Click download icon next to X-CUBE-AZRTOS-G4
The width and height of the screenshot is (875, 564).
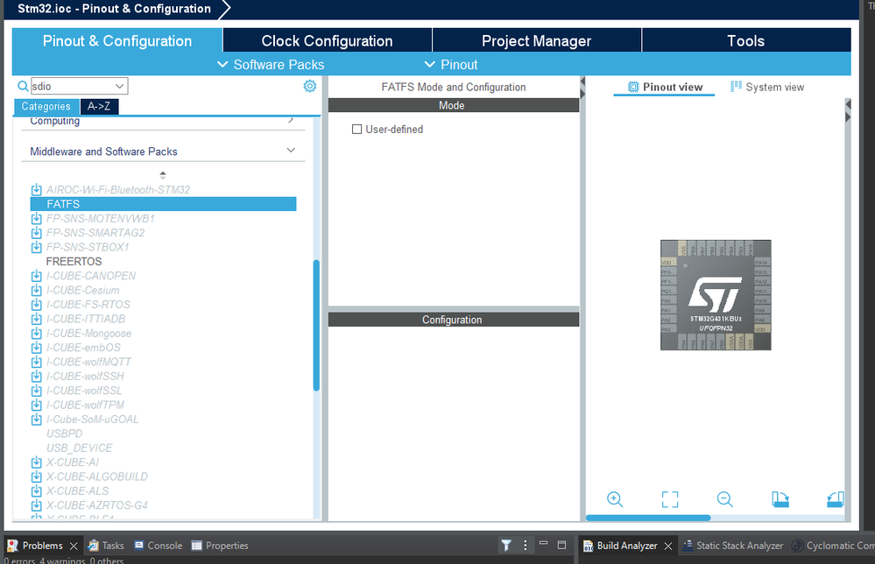[x=36, y=505]
